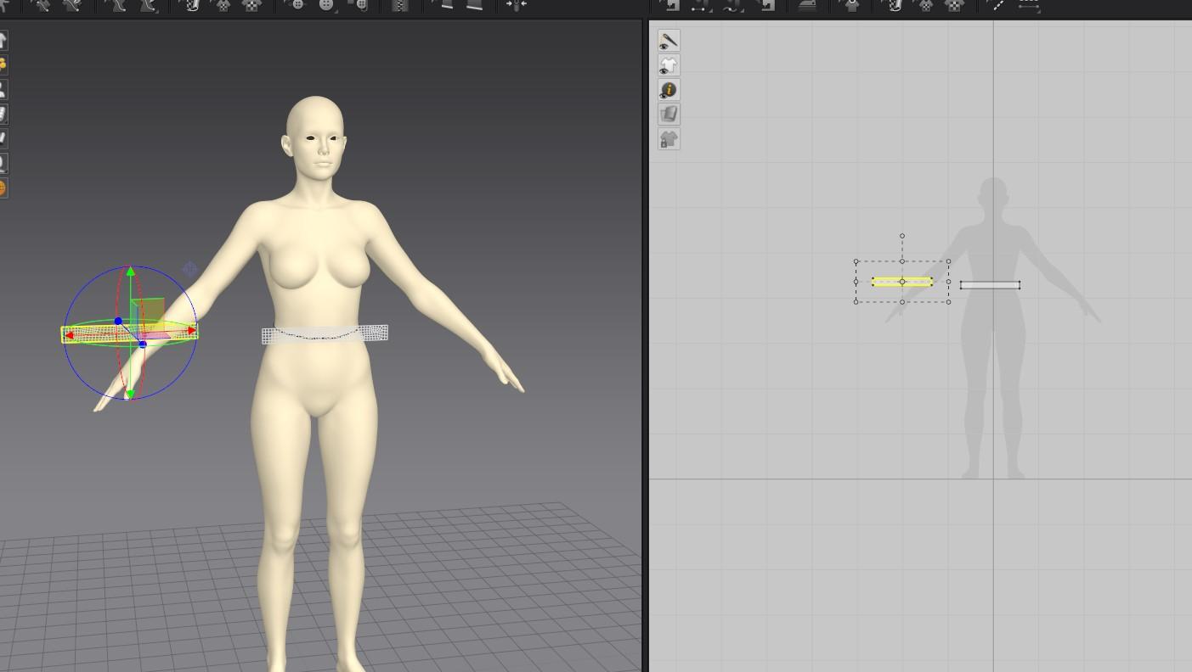This screenshot has width=1192, height=672.
Task: Click the top-center bounding box handle
Action: [902, 261]
